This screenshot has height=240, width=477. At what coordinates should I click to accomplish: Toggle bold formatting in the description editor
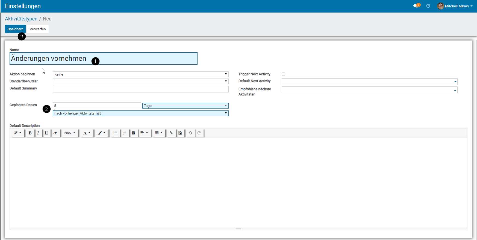point(30,133)
